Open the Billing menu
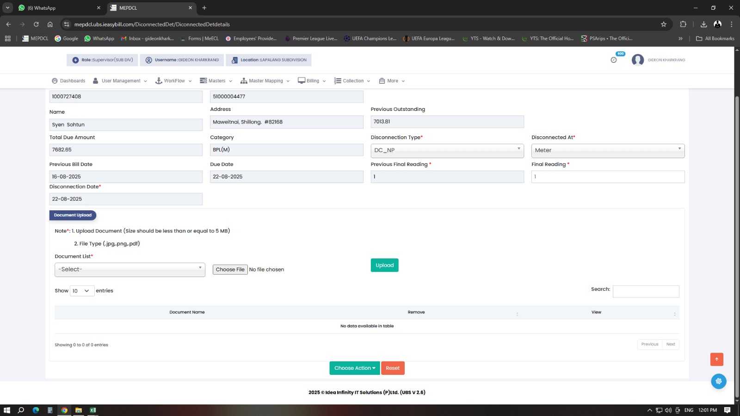Screen dimensions: 740x416 coord(312,81)
